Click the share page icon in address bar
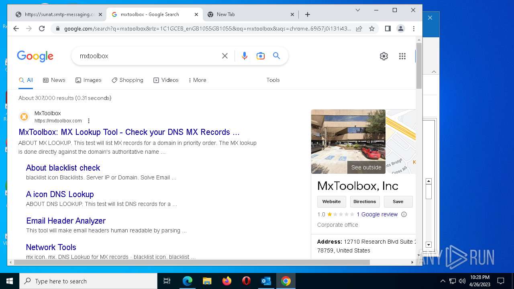 click(359, 28)
